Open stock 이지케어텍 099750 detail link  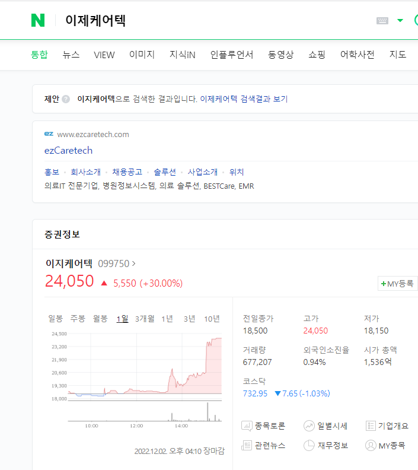91,263
